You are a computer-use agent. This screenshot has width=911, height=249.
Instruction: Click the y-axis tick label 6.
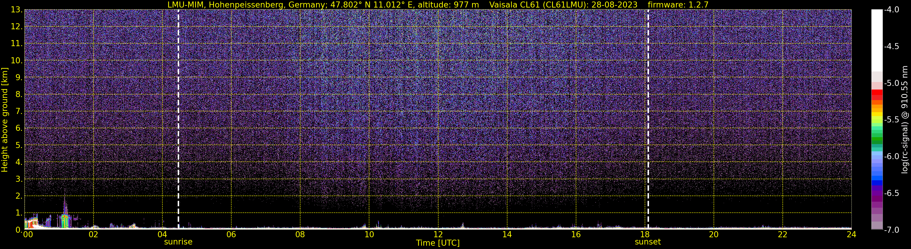tap(18, 128)
